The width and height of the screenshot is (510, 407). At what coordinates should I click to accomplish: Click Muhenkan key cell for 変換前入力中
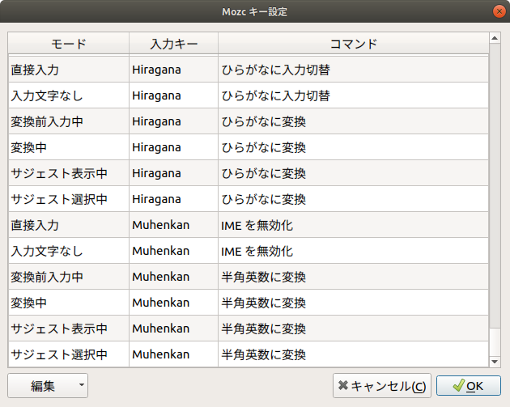[x=160, y=277]
